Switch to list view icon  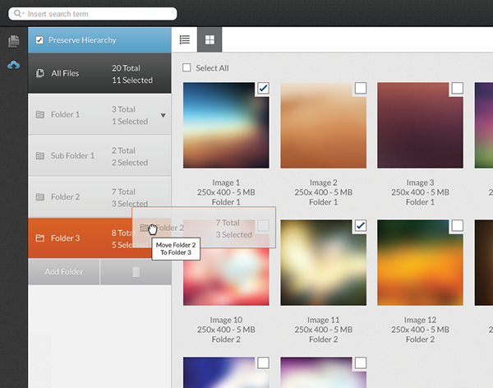[x=185, y=39]
